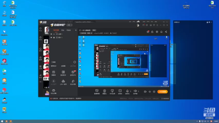Screen dimensions: 219x123
Task: Open the message bubble icon in title bar
Action: coord(147,25)
